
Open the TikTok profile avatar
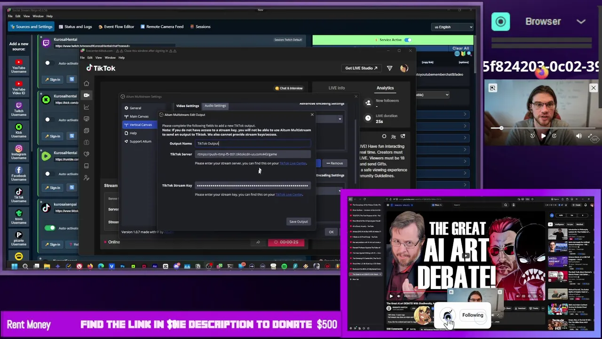point(404,68)
